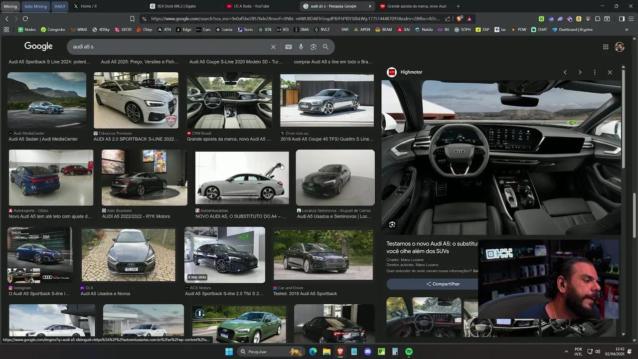Screen dimensions: 638x359
Task: Open Discord from the taskbar
Action: [x=368, y=352]
